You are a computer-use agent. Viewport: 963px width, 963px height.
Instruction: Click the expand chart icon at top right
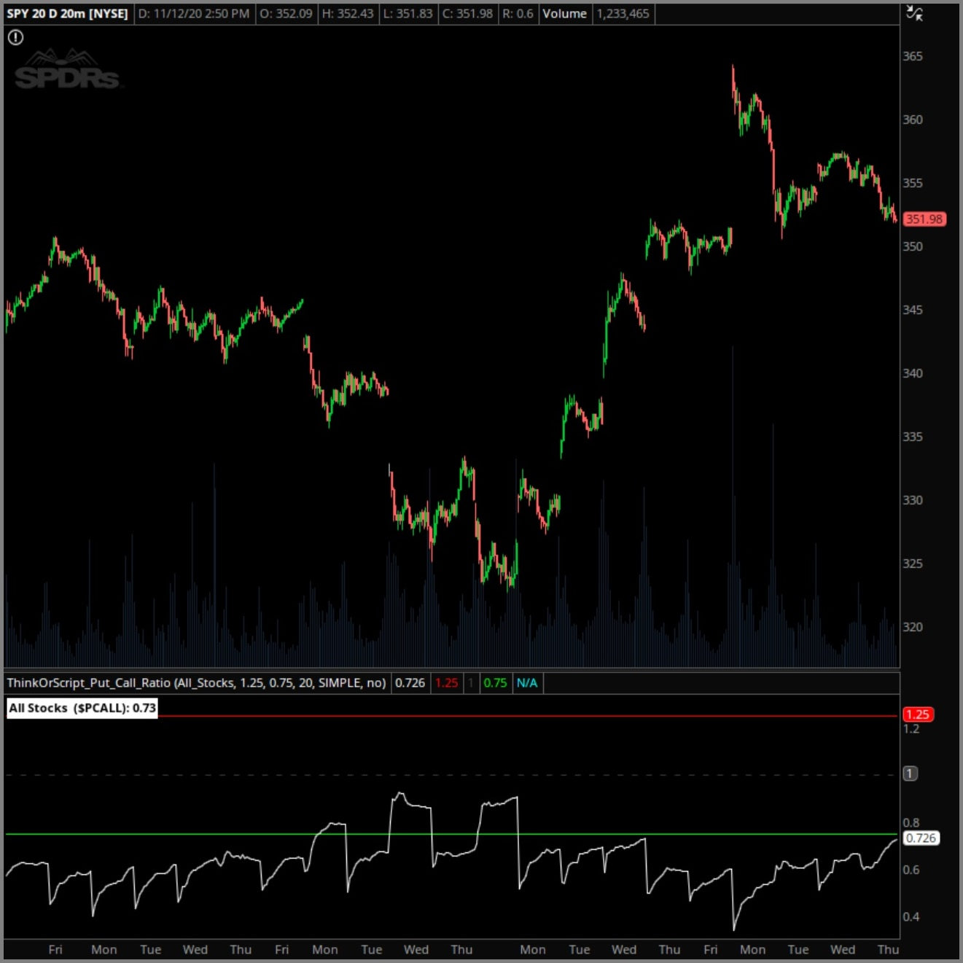point(914,13)
